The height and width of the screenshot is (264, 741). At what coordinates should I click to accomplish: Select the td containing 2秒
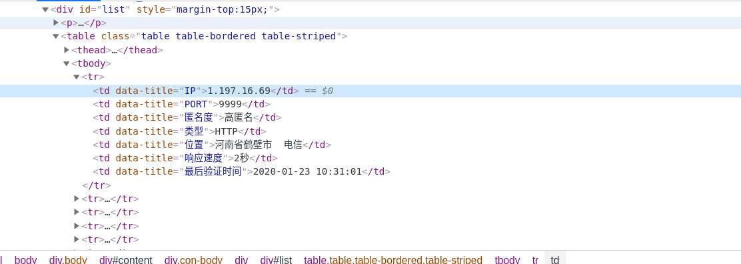click(185, 158)
